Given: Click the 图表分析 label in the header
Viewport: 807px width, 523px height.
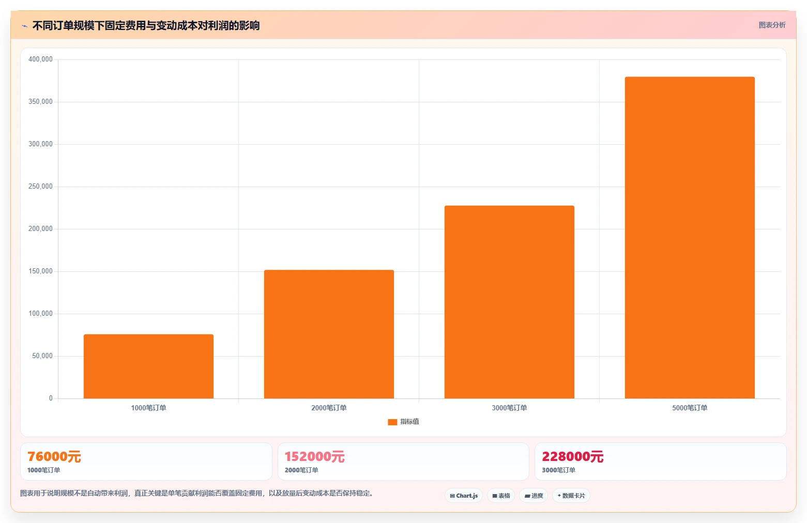Looking at the screenshot, I should (772, 25).
